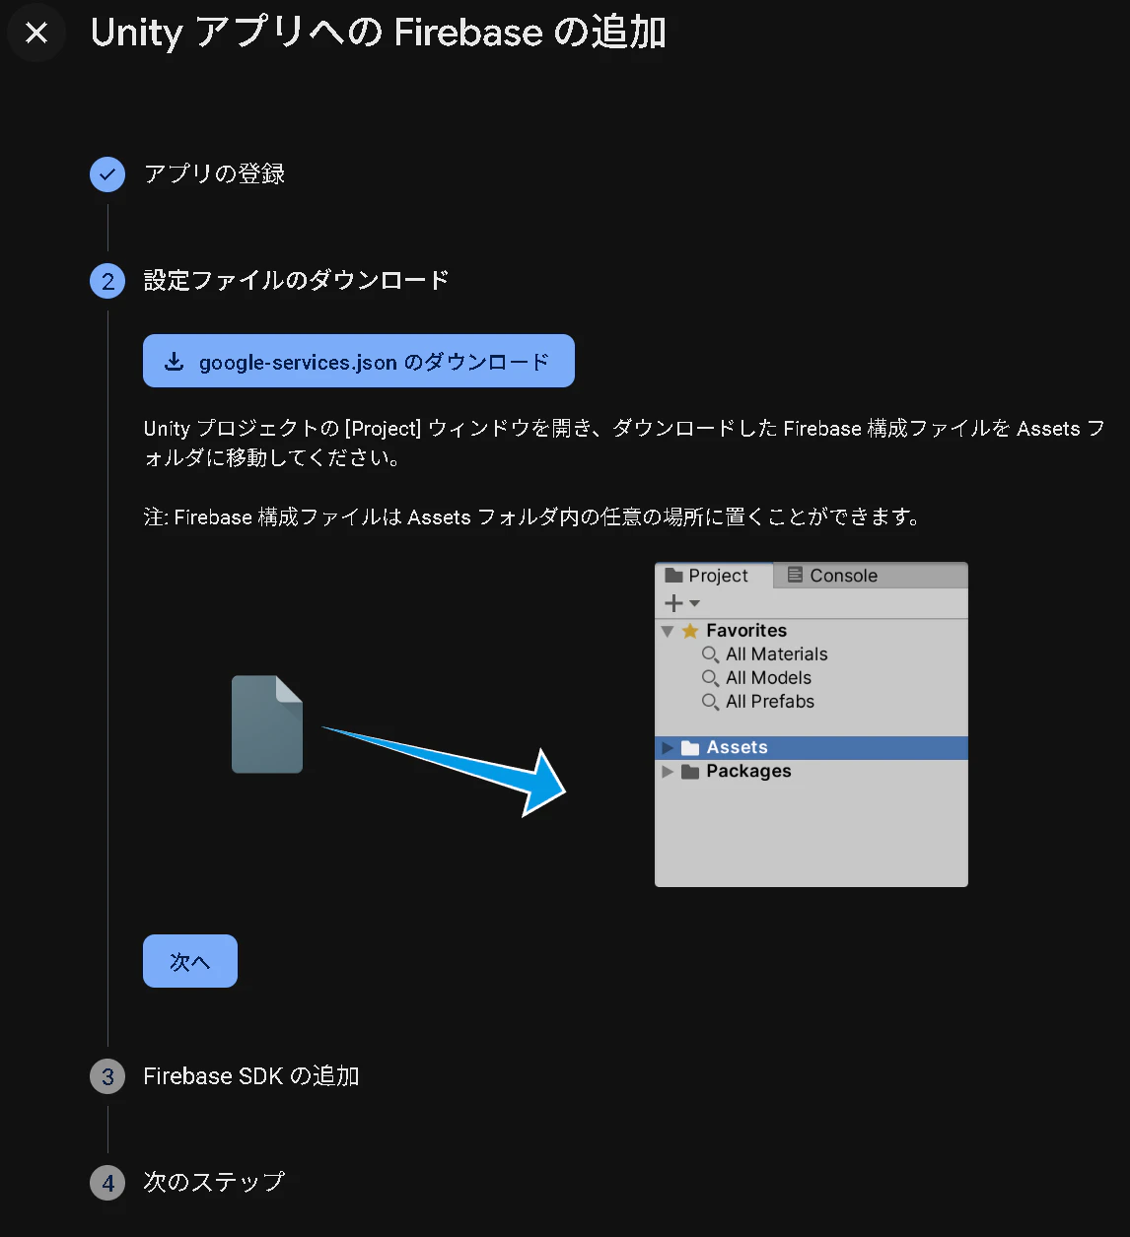The image size is (1130, 1237).
Task: Click the Unity アプリへの Firebase の追加 title
Action: click(x=379, y=33)
